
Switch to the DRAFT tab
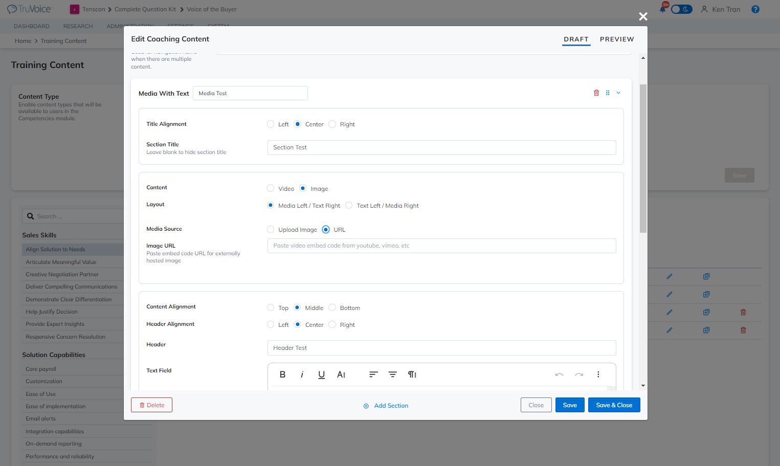pyautogui.click(x=576, y=39)
